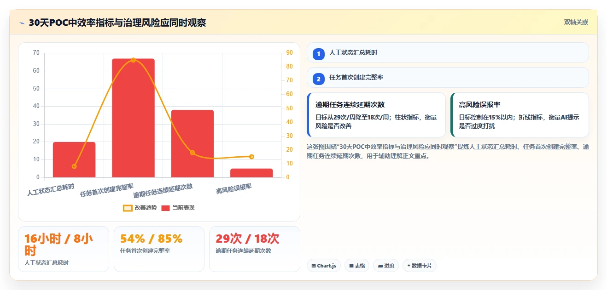This screenshot has height=290, width=607.
Task: Click the short red bar for 高风险误报率
Action: [251, 173]
